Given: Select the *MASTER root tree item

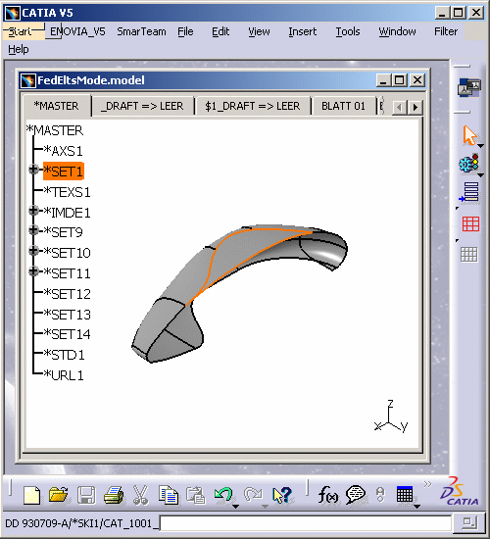Looking at the screenshot, I should [x=55, y=130].
